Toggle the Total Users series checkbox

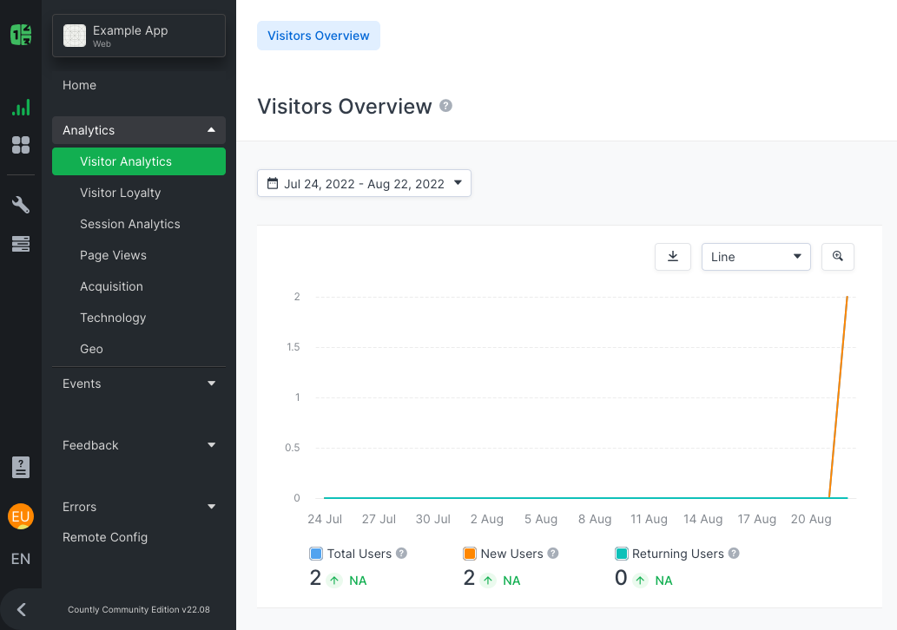pos(316,554)
